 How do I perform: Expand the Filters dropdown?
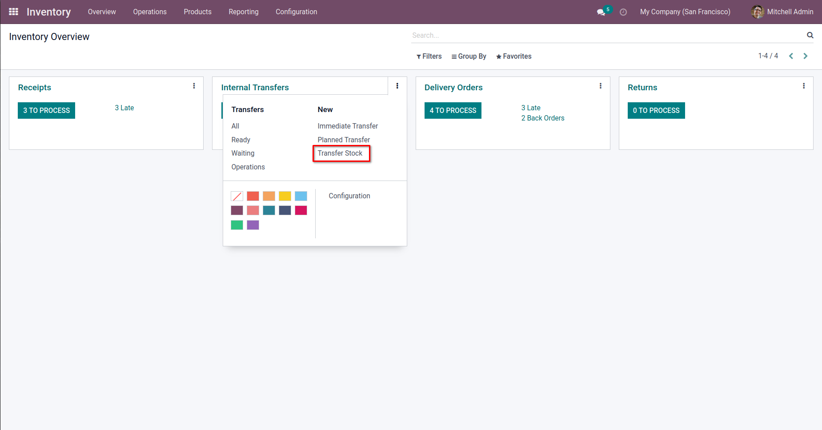[x=429, y=56]
